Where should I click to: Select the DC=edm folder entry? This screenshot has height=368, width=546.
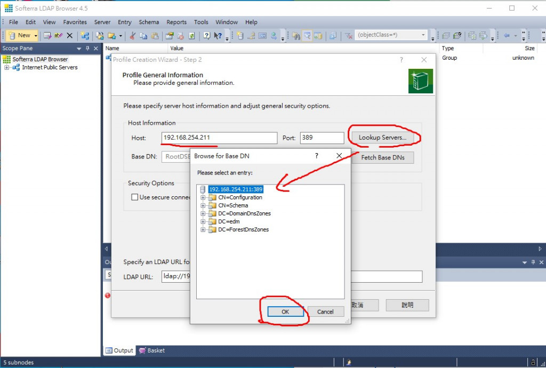point(229,221)
